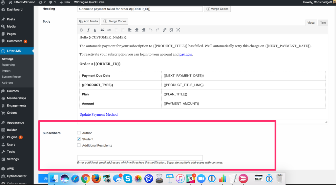Viewport: 336px width, 185px height.
Task: Open LifterLMS Demo site link
Action: (22, 2)
